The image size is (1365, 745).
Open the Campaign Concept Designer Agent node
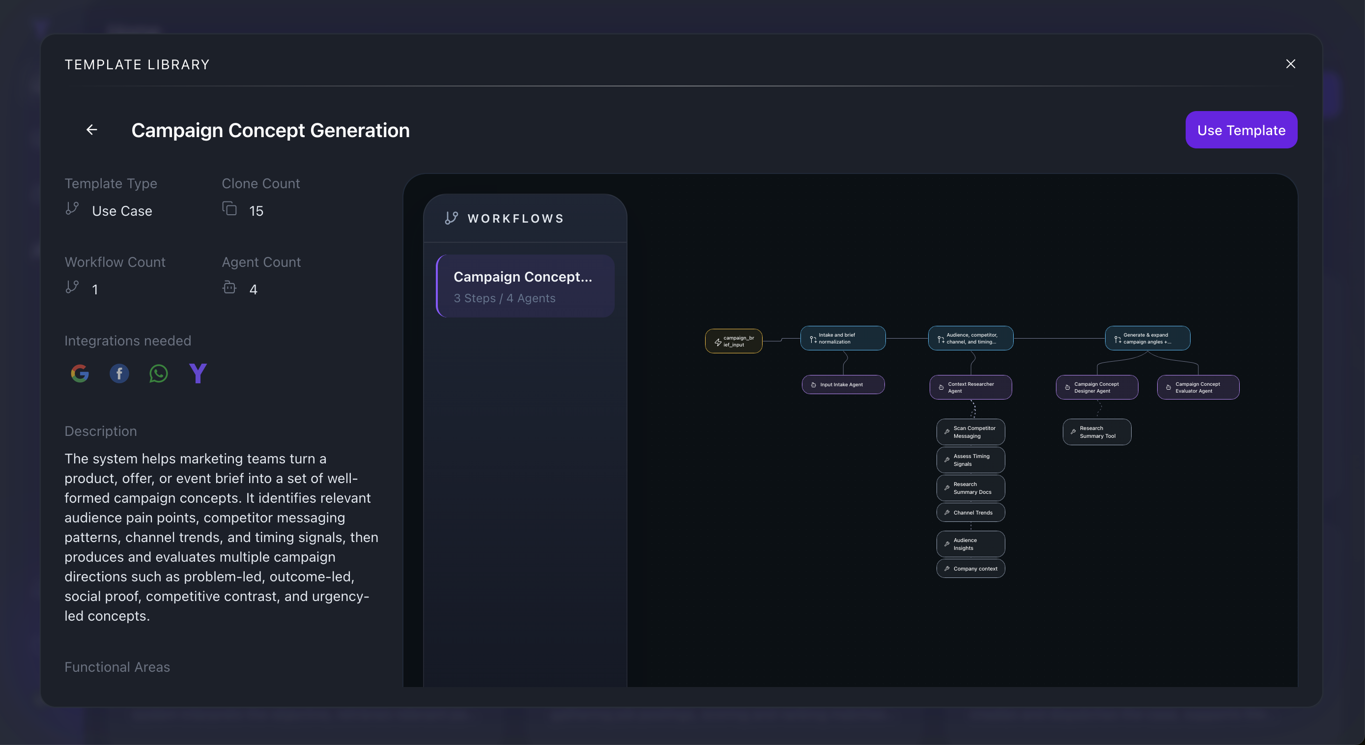pyautogui.click(x=1097, y=387)
